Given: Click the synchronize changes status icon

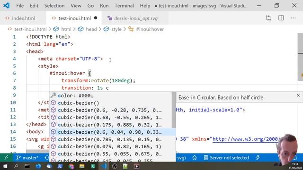Looking at the screenshot, I should pyautogui.click(x=47, y=158).
